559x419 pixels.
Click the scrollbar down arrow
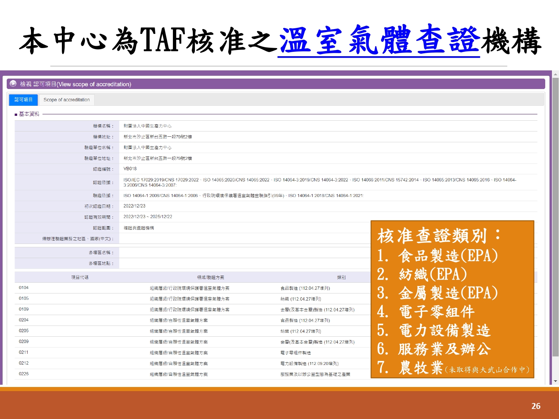click(555, 381)
